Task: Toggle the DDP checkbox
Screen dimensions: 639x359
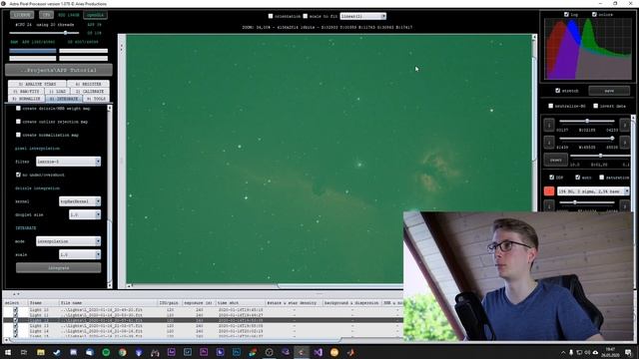Action: point(552,178)
